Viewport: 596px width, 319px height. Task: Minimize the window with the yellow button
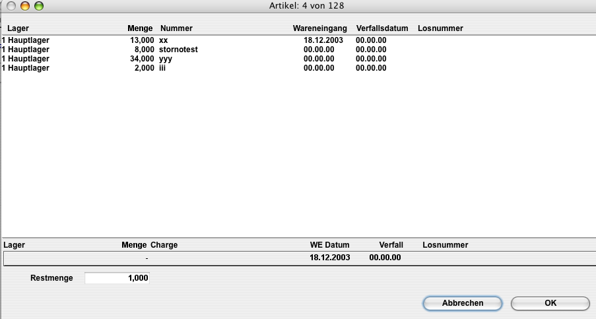(25, 6)
